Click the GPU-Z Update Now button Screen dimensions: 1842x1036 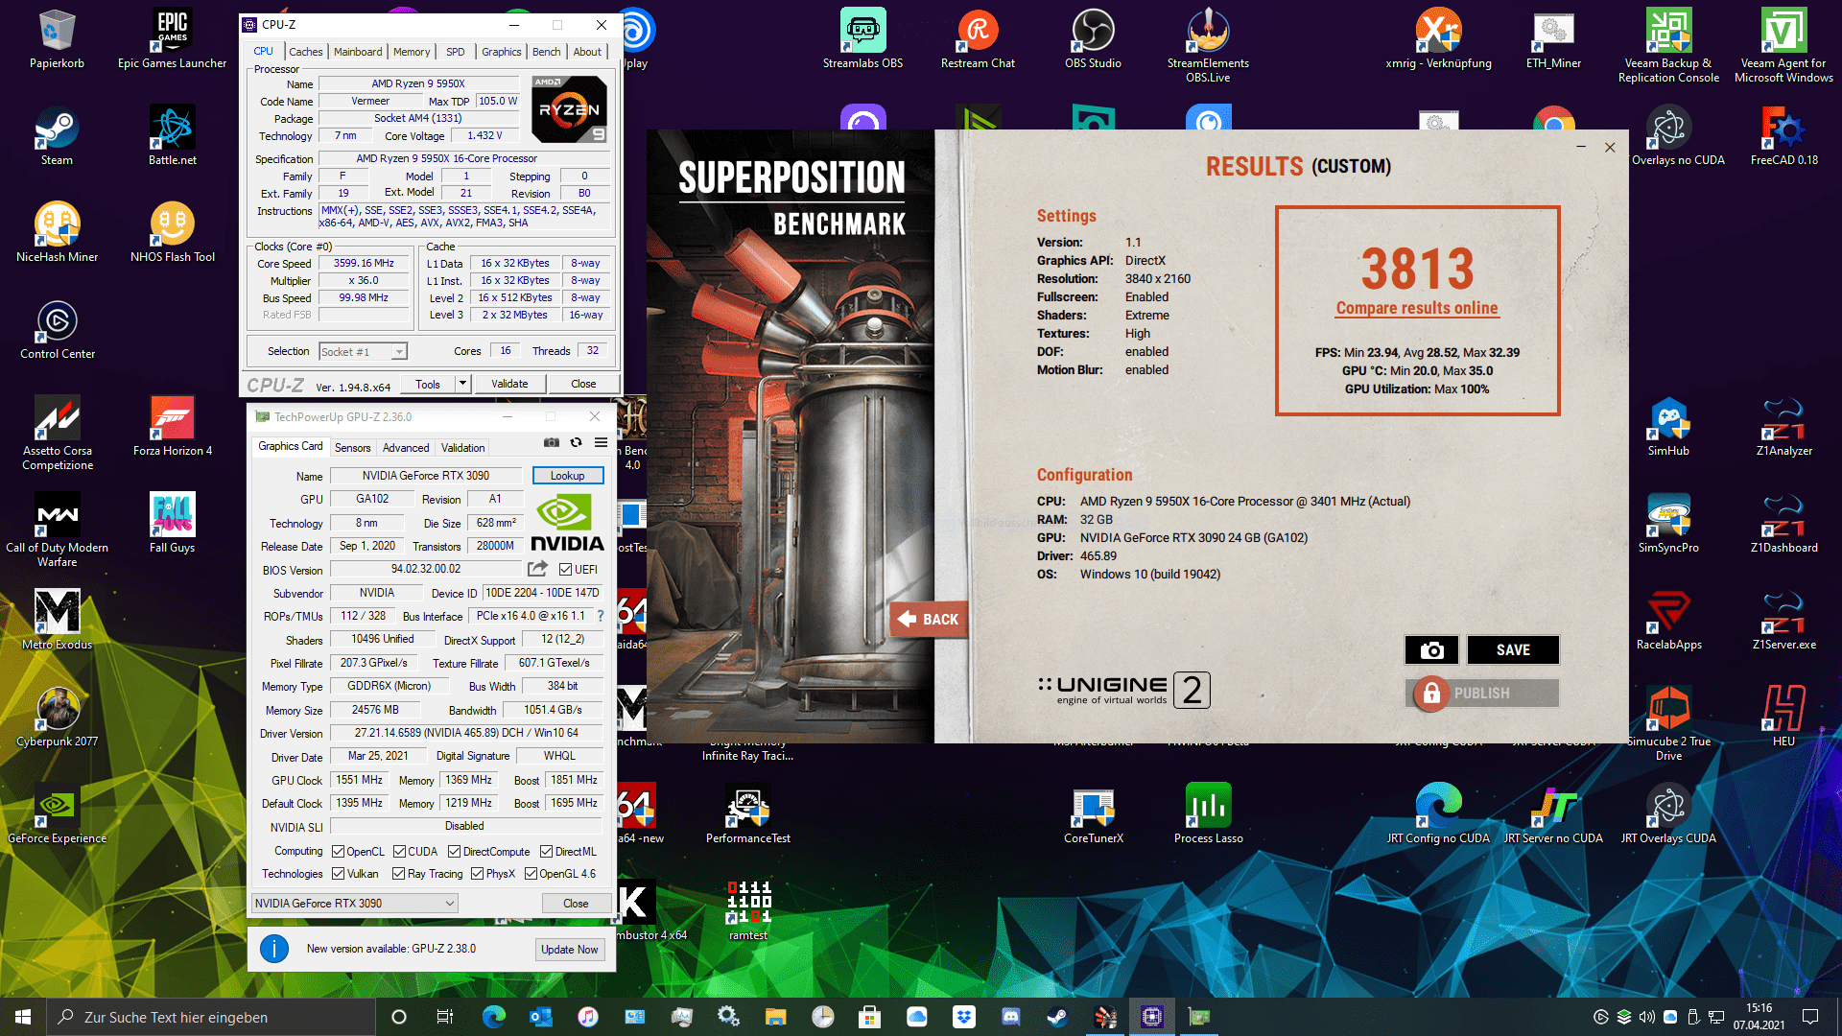tap(569, 950)
